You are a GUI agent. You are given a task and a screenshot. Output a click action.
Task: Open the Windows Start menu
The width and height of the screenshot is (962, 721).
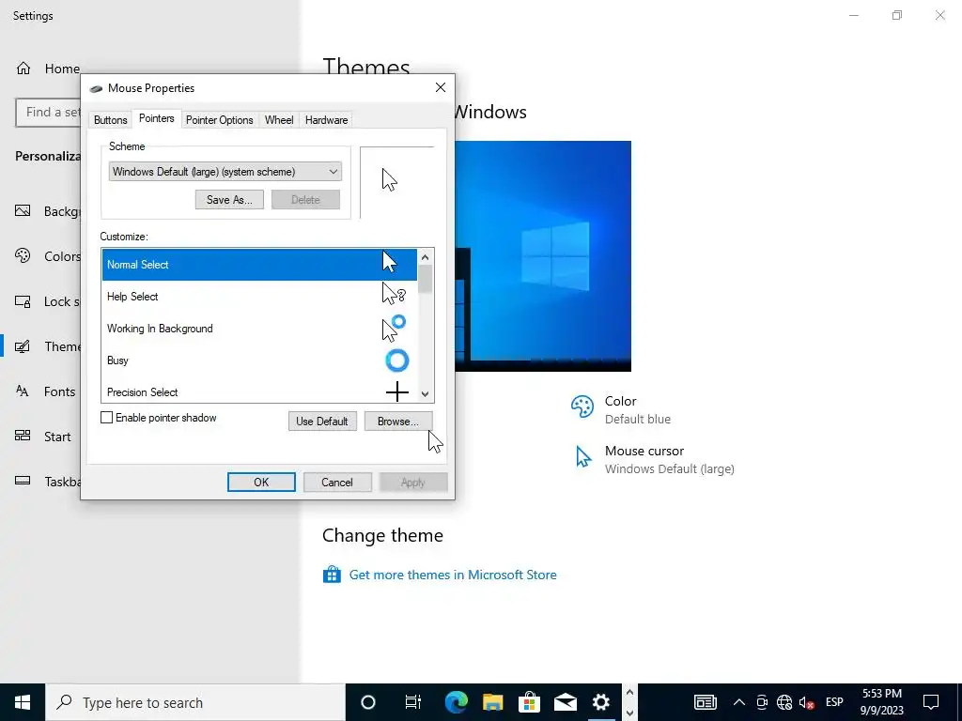(23, 702)
